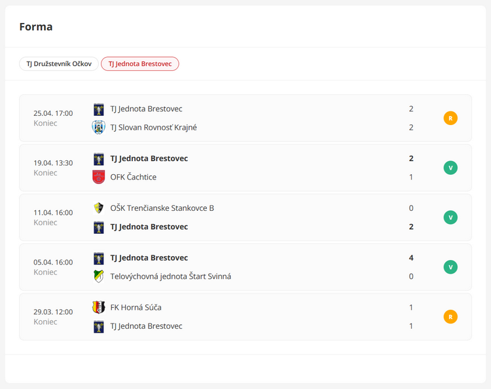The height and width of the screenshot is (389, 491).
Task: Click Jednota Brestovec crest in 05.04. match
Action: (99, 258)
